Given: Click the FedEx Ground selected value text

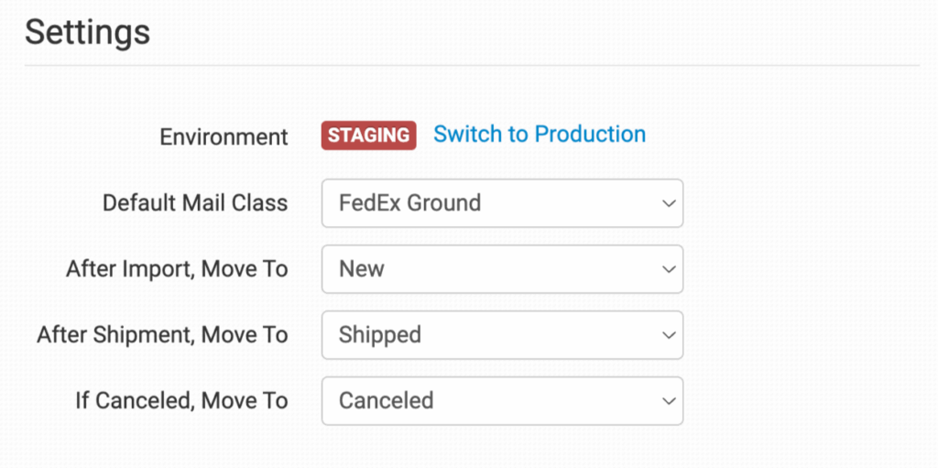Looking at the screenshot, I should [x=409, y=203].
